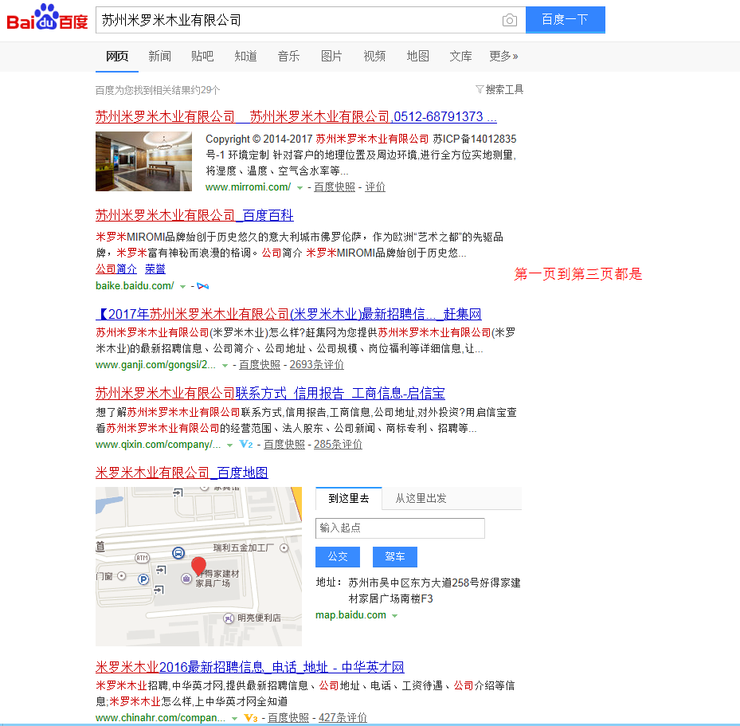Switch to the 图片 search tab

pos(331,57)
